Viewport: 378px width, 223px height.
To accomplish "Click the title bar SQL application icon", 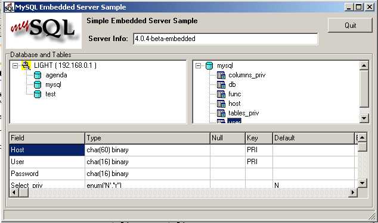I will click(x=9, y=7).
